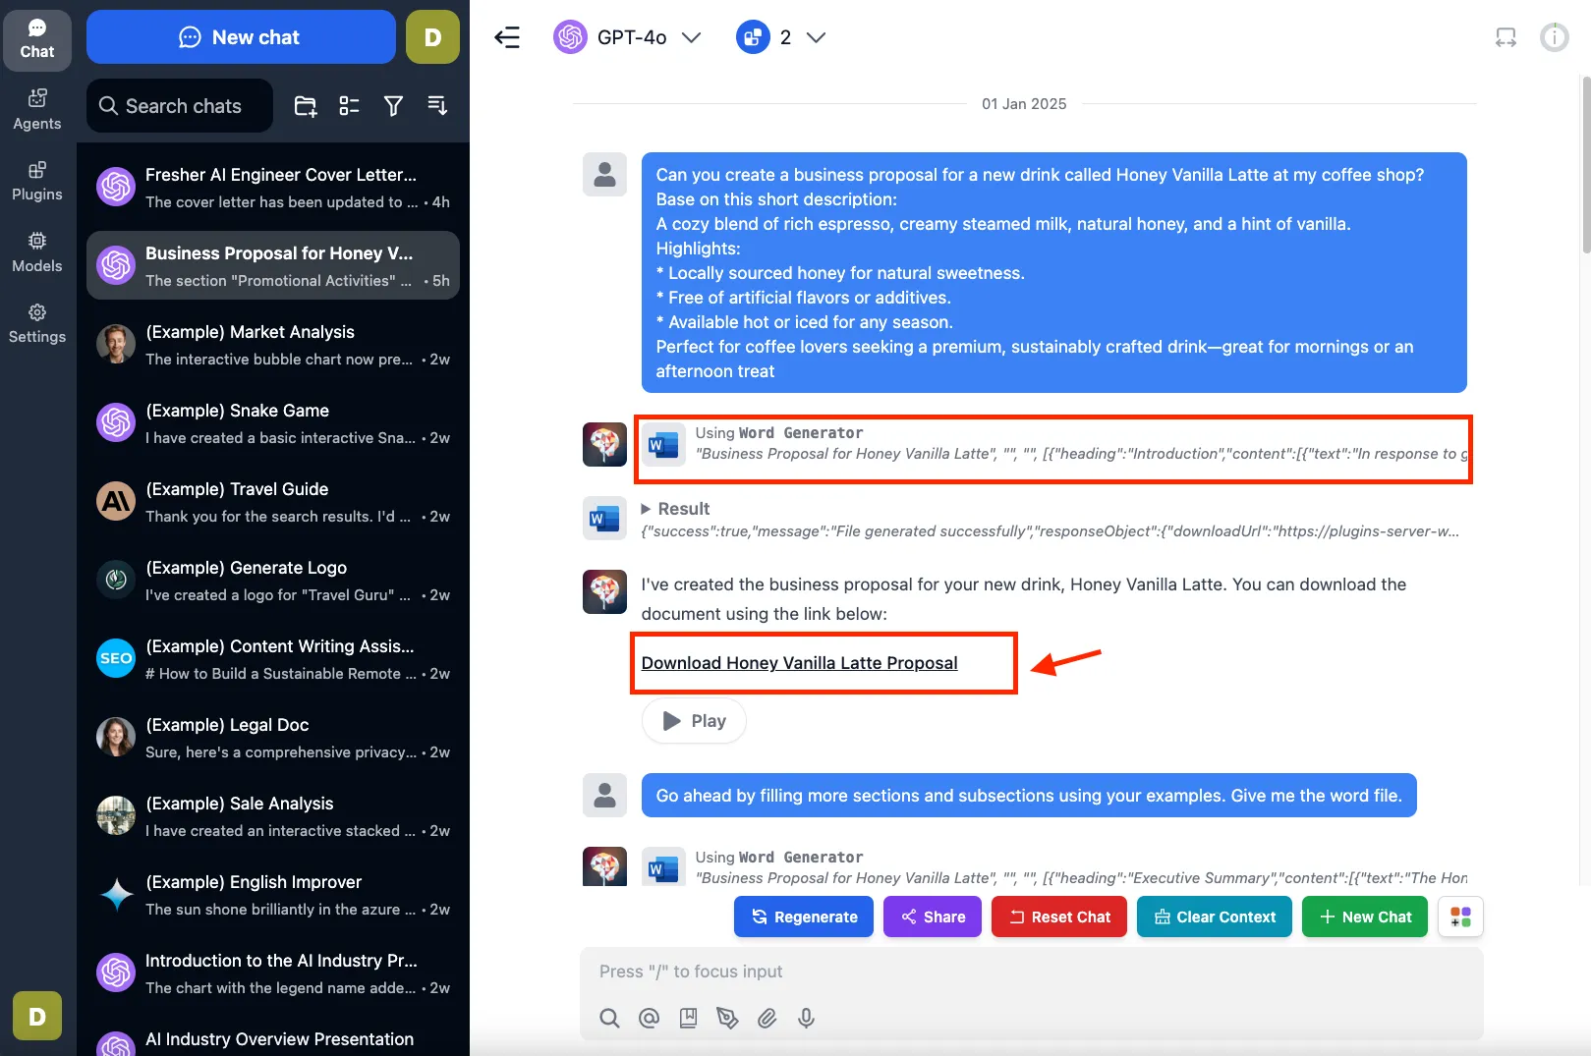Click the D avatar at bottom left
The image size is (1591, 1056).
point(37,1016)
